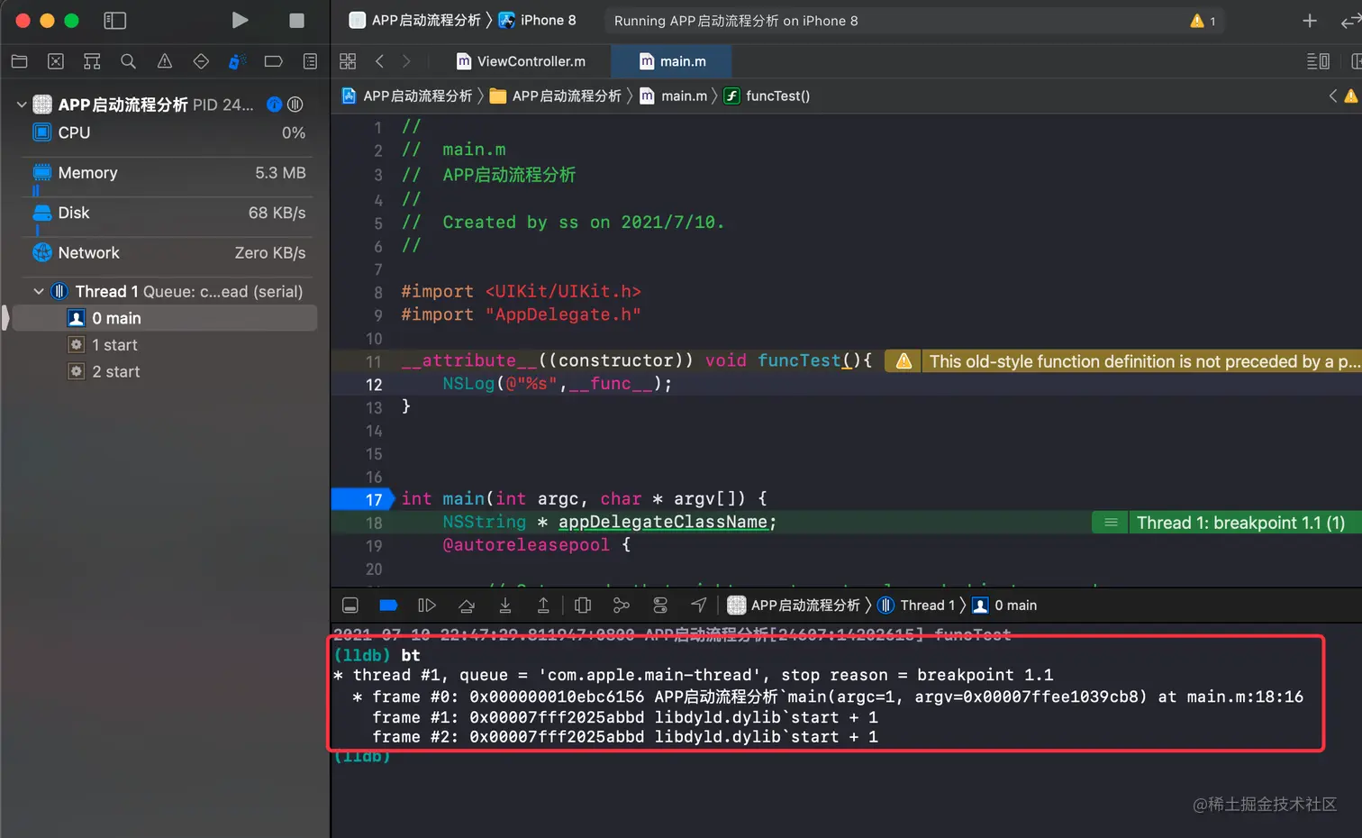Viewport: 1362px width, 838px height.
Task: Click the appDelegateClassName variable in code
Action: pos(663,522)
